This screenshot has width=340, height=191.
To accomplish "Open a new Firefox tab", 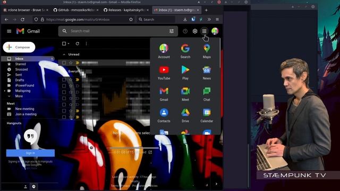I will (206, 10).
